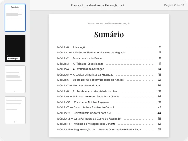Screen dimensions: 188x141
Task: Click page number 22 for Módulo 6
Action: pos(159,80)
